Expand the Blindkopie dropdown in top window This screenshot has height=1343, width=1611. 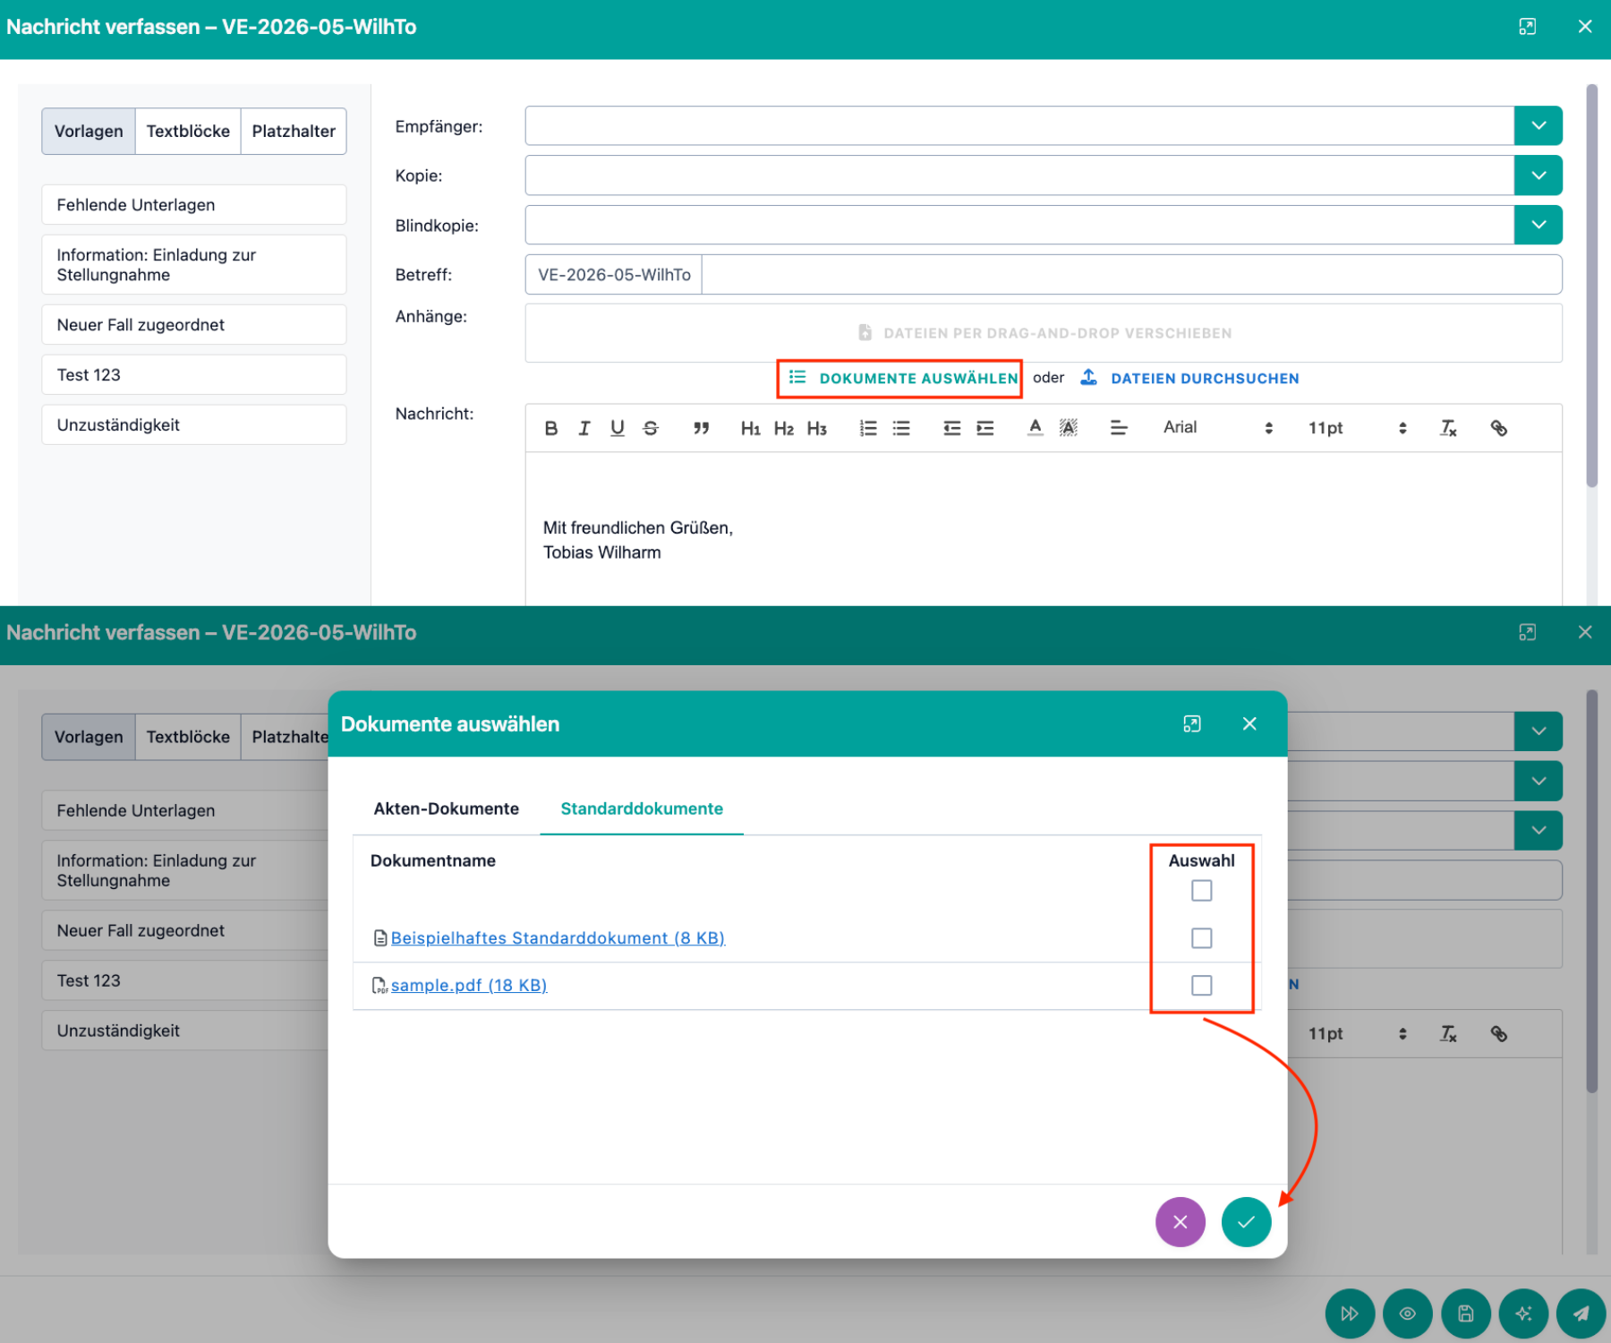(1539, 225)
